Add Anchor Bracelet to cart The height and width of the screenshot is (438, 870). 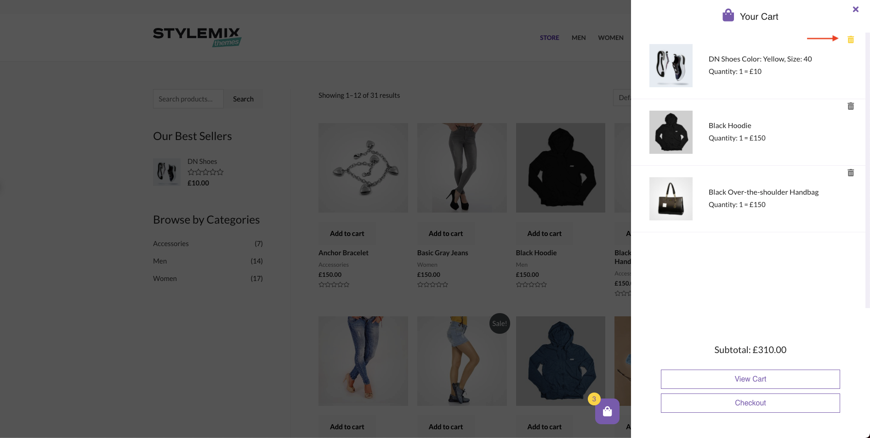(347, 234)
